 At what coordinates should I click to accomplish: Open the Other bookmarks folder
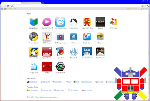pyautogui.click(x=133, y=9)
